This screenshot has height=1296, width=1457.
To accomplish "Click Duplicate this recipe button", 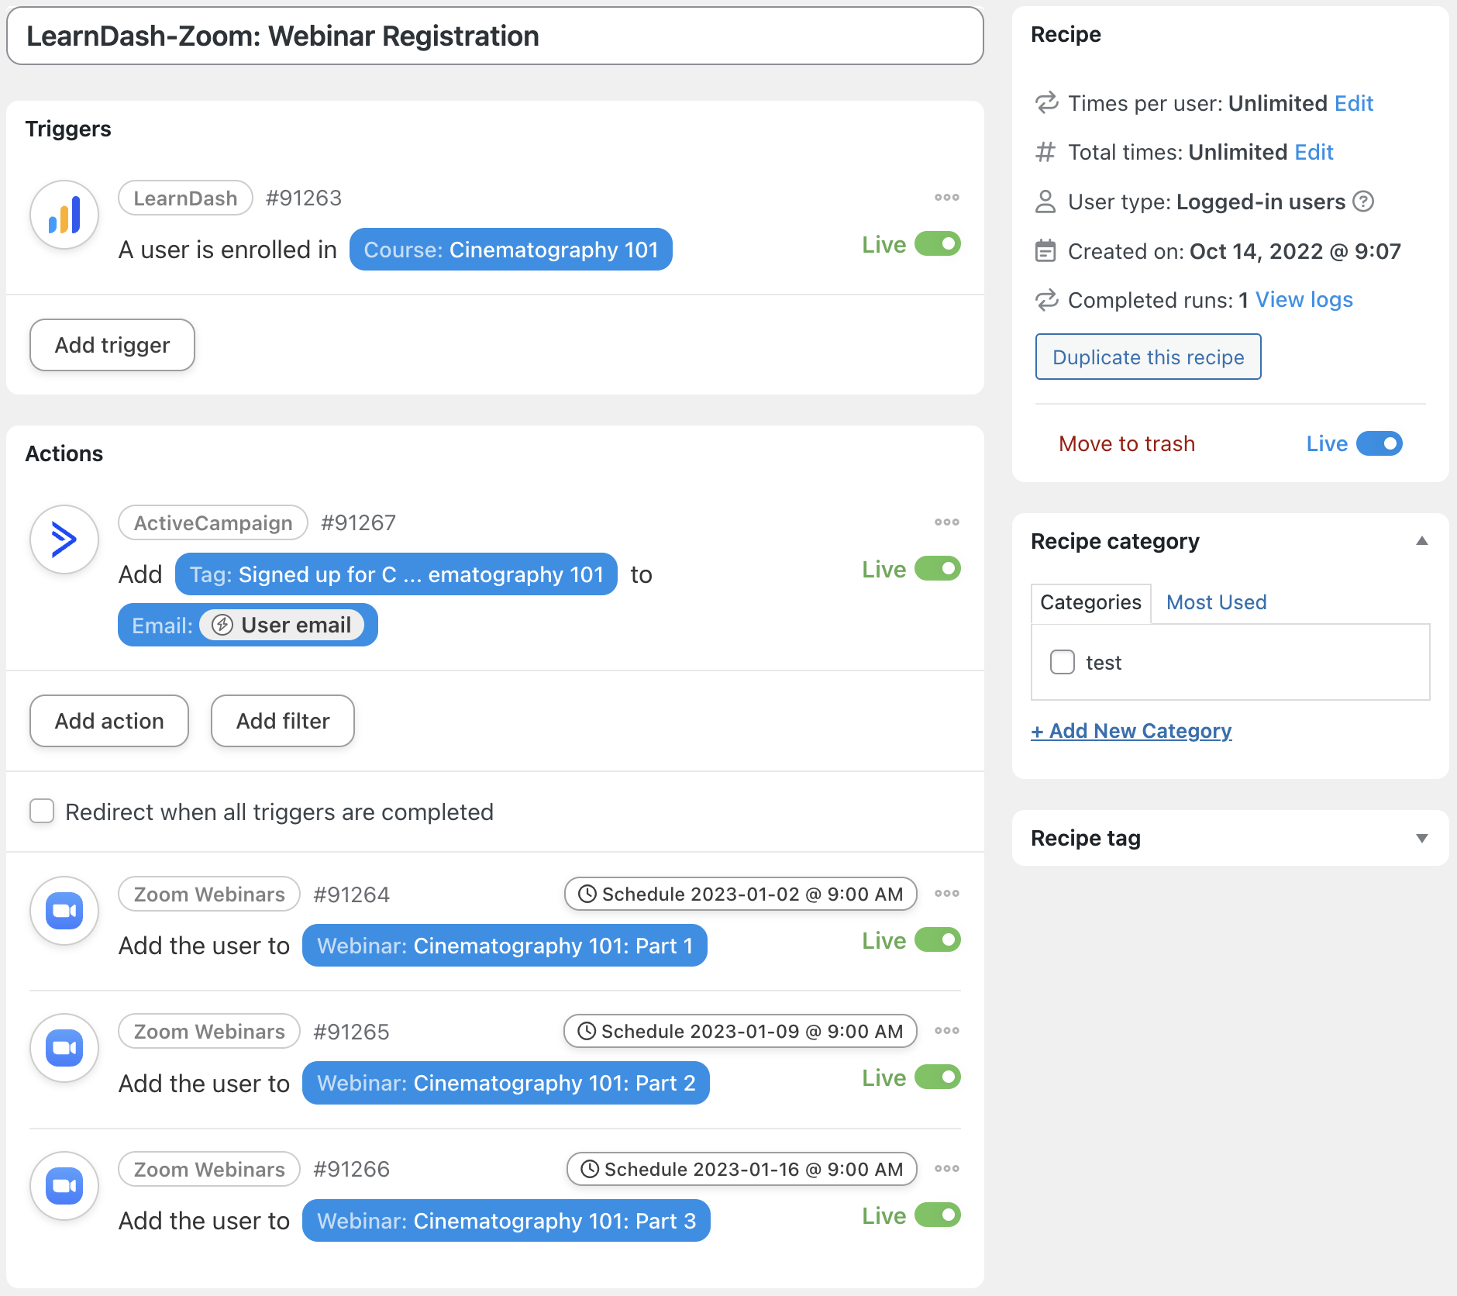I will tap(1148, 357).
